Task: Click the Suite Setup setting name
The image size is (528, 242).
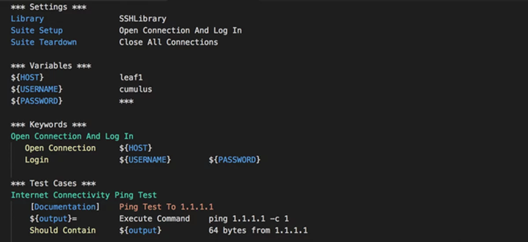Action: [37, 31]
